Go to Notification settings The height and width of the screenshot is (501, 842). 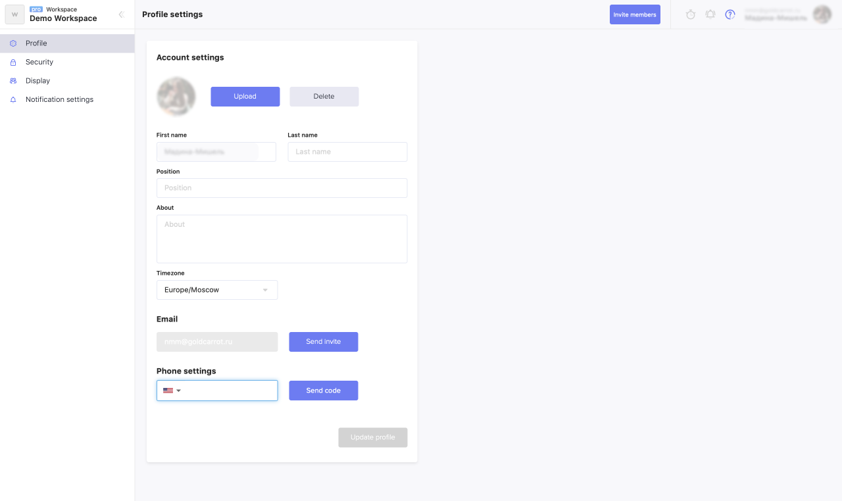click(x=59, y=100)
